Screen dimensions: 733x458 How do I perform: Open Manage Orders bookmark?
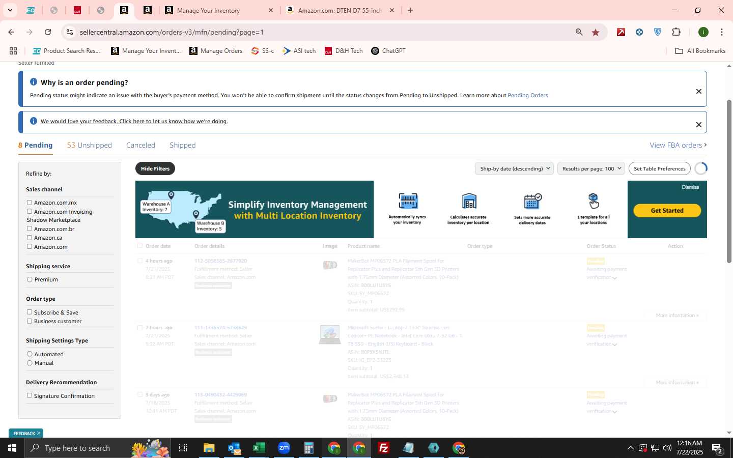pos(216,51)
